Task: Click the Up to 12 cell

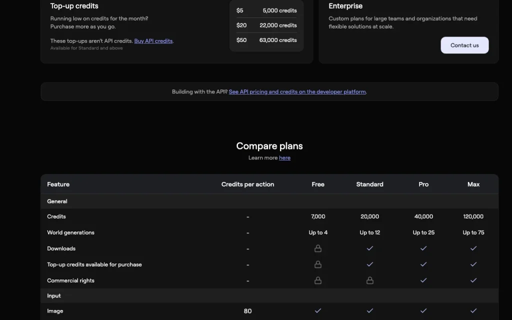Action: [x=369, y=232]
